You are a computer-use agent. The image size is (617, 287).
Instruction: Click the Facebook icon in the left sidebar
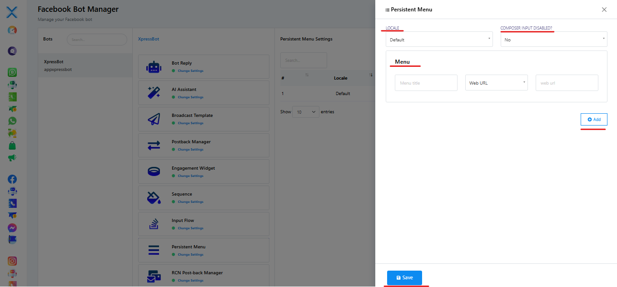pyautogui.click(x=12, y=179)
